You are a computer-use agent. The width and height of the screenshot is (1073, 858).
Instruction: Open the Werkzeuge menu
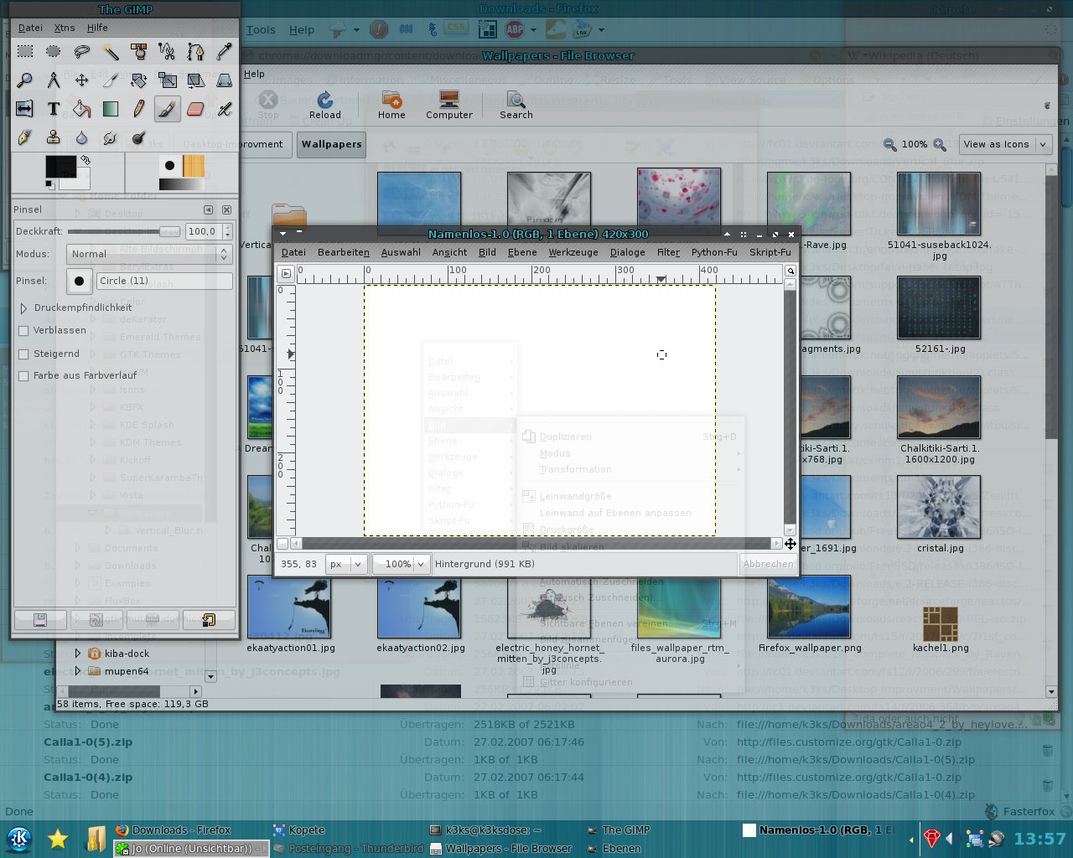click(573, 252)
